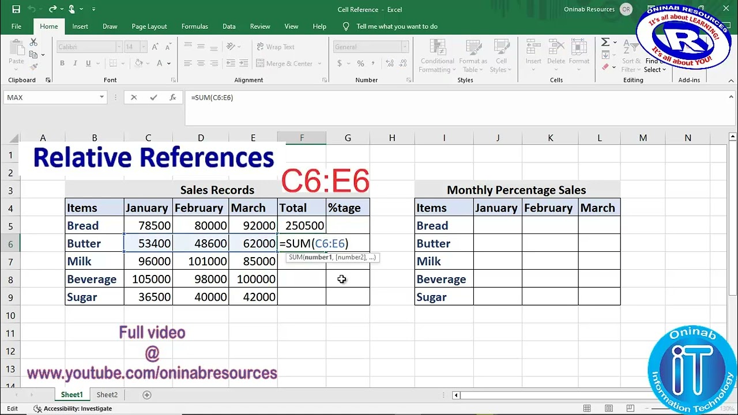Click the Format Painter brush icon

pos(33,66)
